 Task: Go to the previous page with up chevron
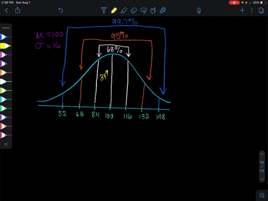tap(262, 154)
